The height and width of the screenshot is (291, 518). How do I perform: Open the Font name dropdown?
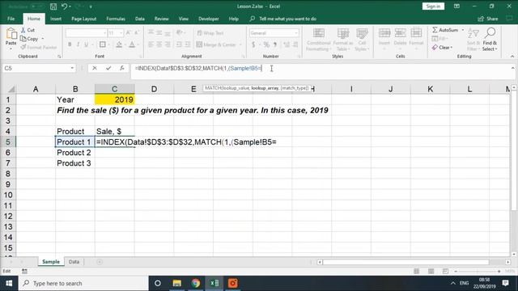pyautogui.click(x=104, y=33)
